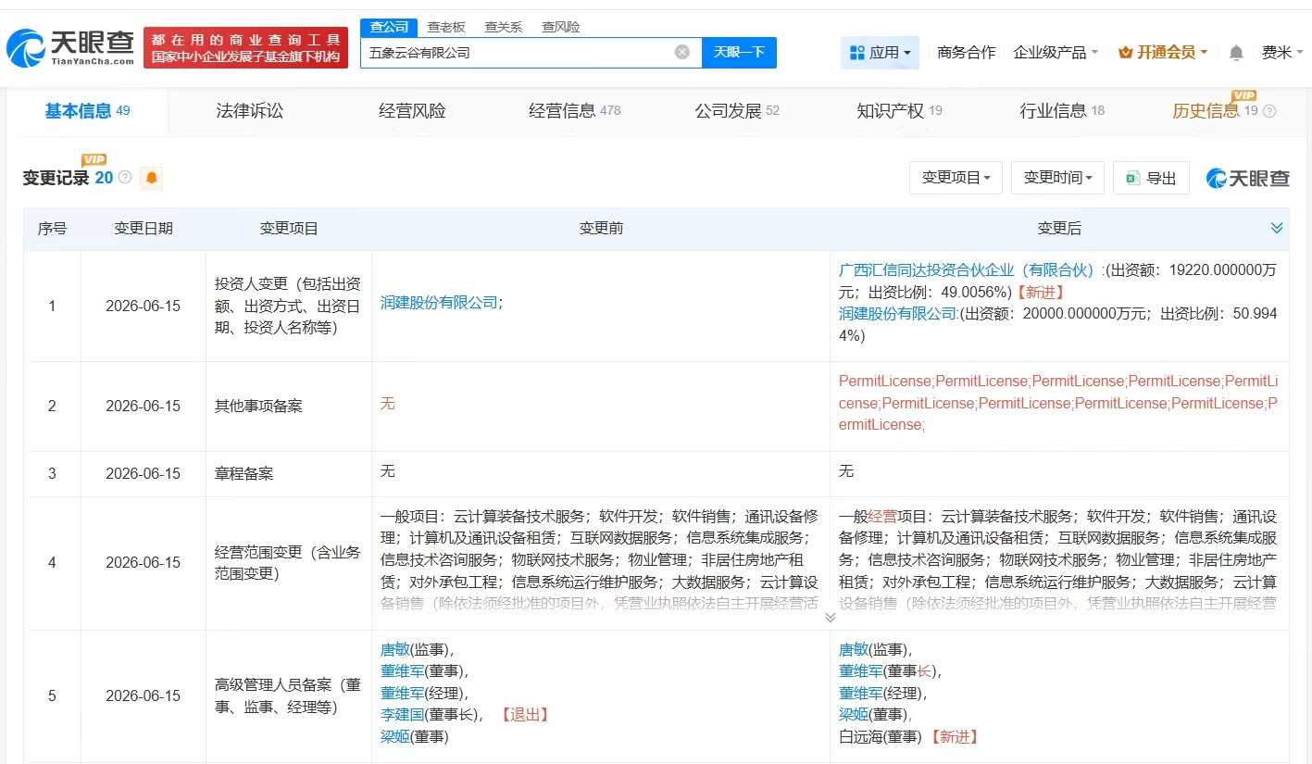Screen dimensions: 1312x764
Task: Click the 高级管理人员备案 item cell
Action: (x=289, y=696)
